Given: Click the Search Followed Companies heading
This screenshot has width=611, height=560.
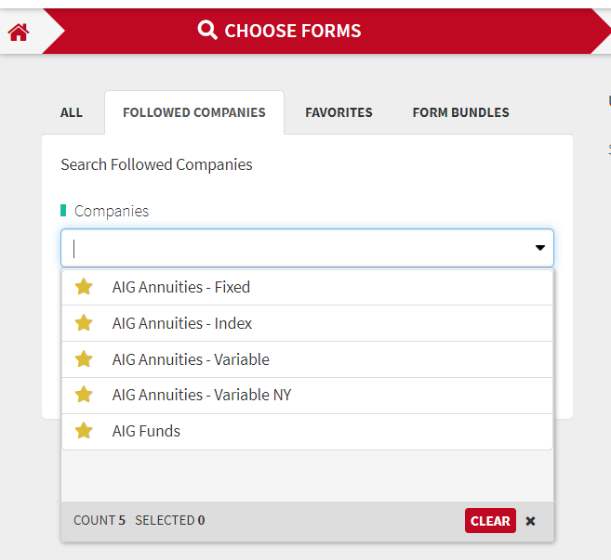Looking at the screenshot, I should point(156,164).
